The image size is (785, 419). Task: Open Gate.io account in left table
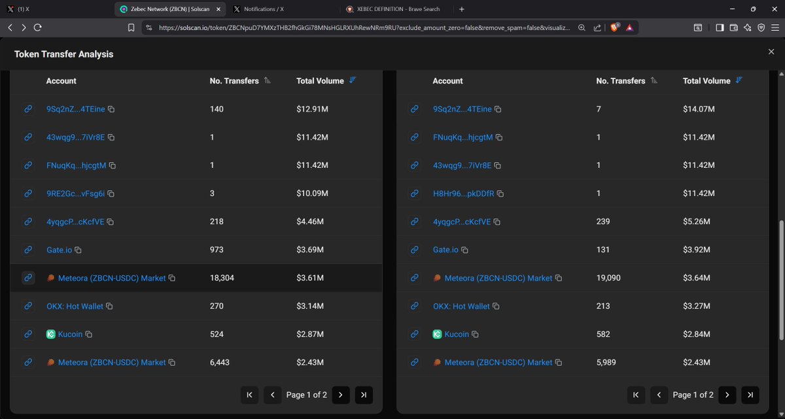click(x=59, y=250)
